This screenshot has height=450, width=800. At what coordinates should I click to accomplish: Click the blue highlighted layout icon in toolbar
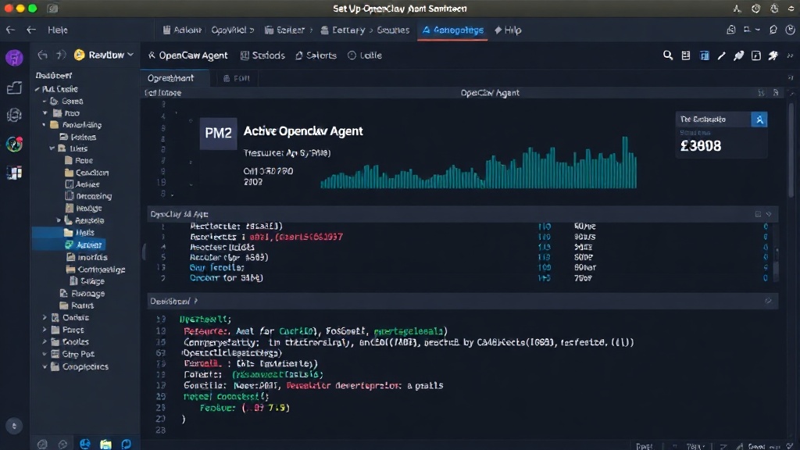[704, 55]
